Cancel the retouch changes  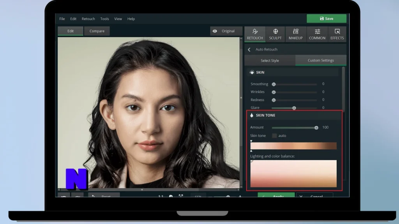click(x=315, y=195)
